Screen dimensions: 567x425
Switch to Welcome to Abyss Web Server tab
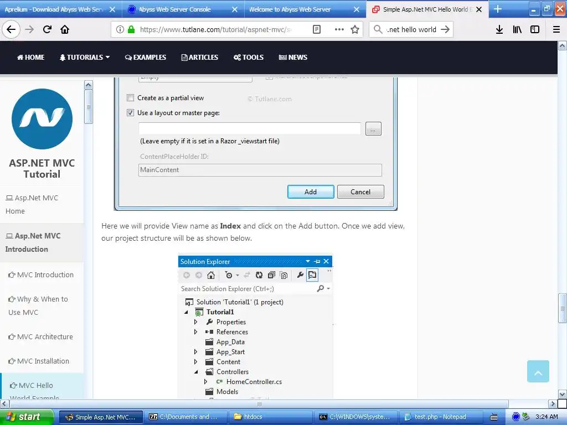click(290, 9)
